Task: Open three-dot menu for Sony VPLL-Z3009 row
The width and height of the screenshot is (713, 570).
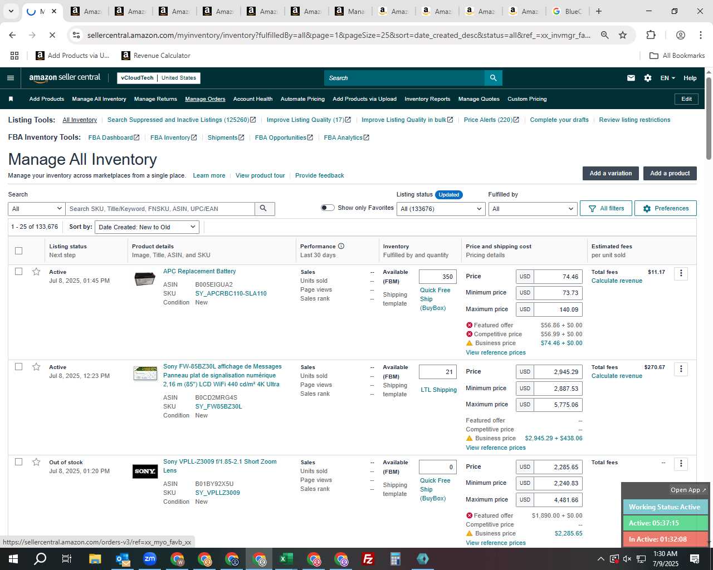Action: coord(681,464)
